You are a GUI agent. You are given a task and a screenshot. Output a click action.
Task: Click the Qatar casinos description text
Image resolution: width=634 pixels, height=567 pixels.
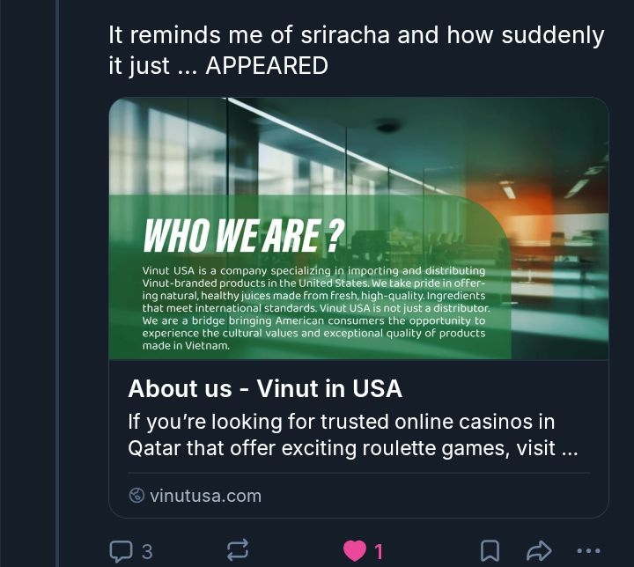(353, 435)
